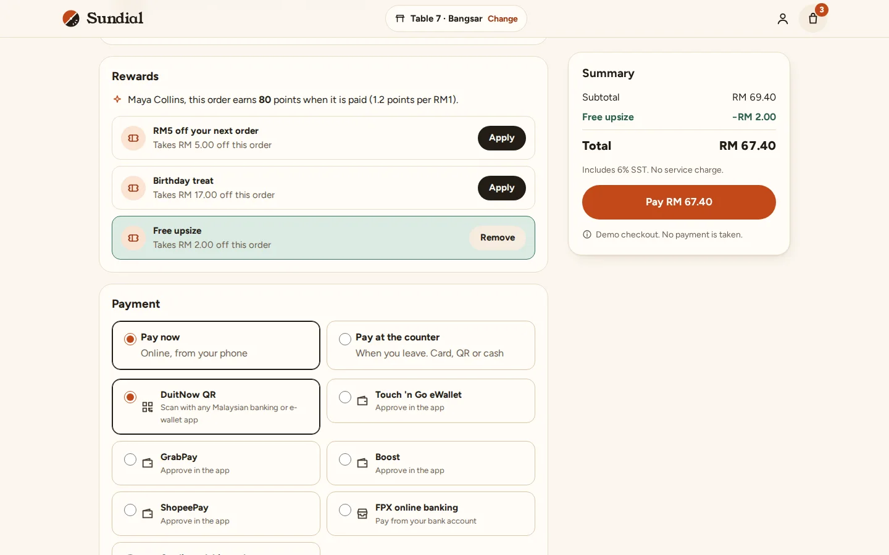889x555 pixels.
Task: Click the Payment section heading
Action: tap(136, 304)
